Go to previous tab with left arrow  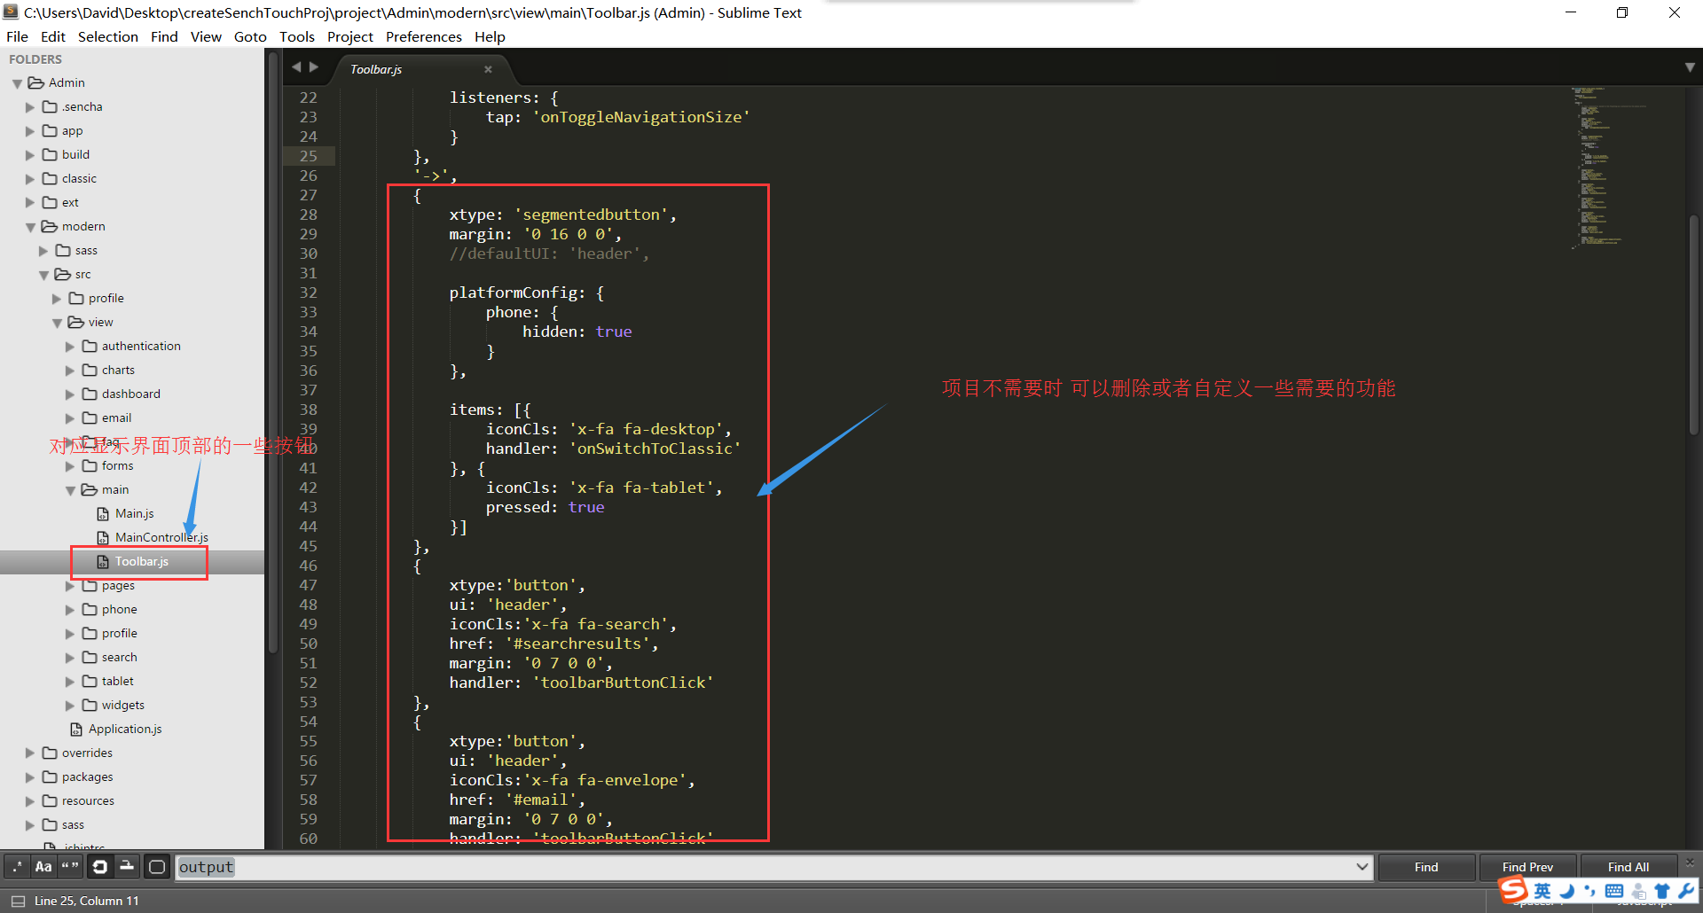tap(296, 66)
